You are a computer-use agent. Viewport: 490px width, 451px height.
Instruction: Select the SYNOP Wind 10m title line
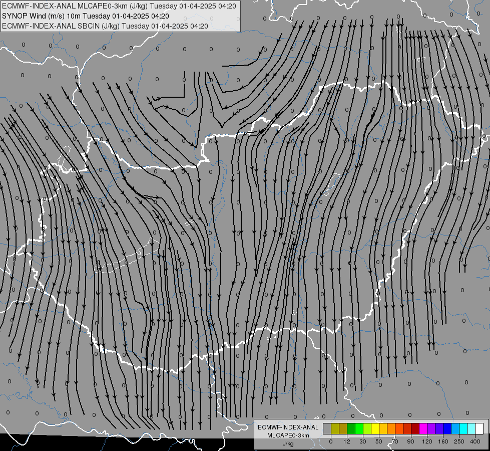pyautogui.click(x=86, y=16)
